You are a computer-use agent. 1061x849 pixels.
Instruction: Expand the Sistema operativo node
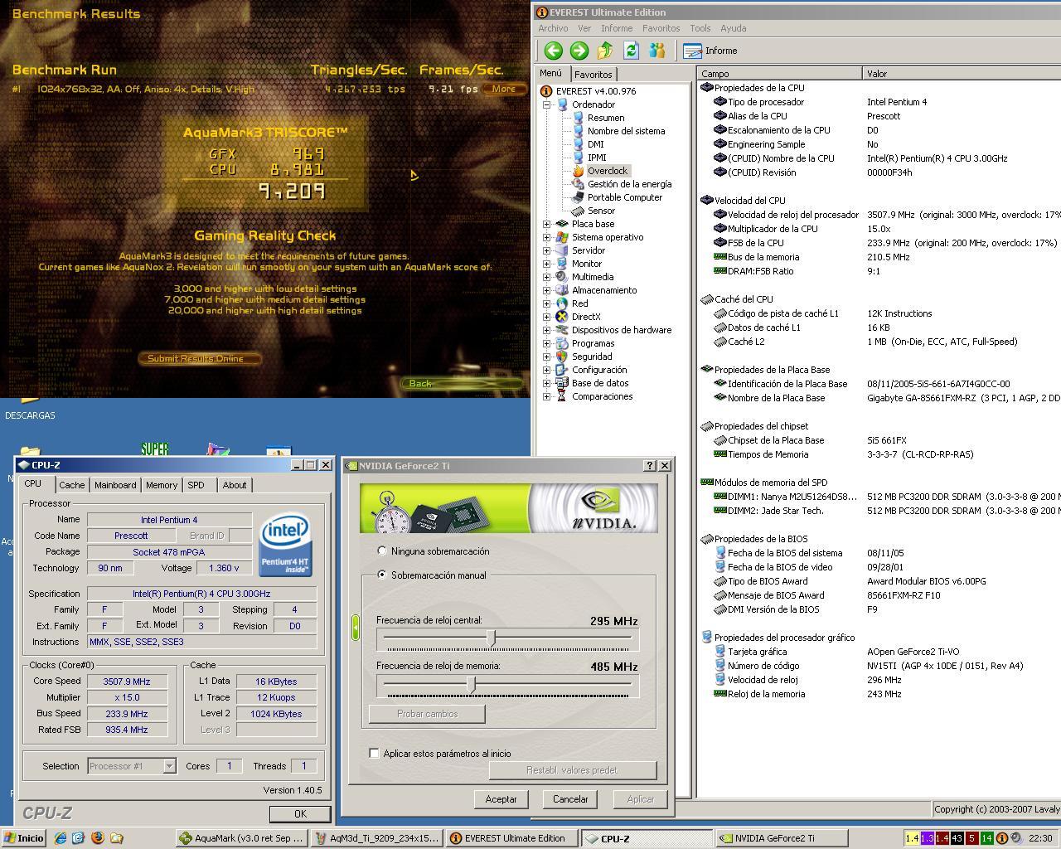point(547,237)
